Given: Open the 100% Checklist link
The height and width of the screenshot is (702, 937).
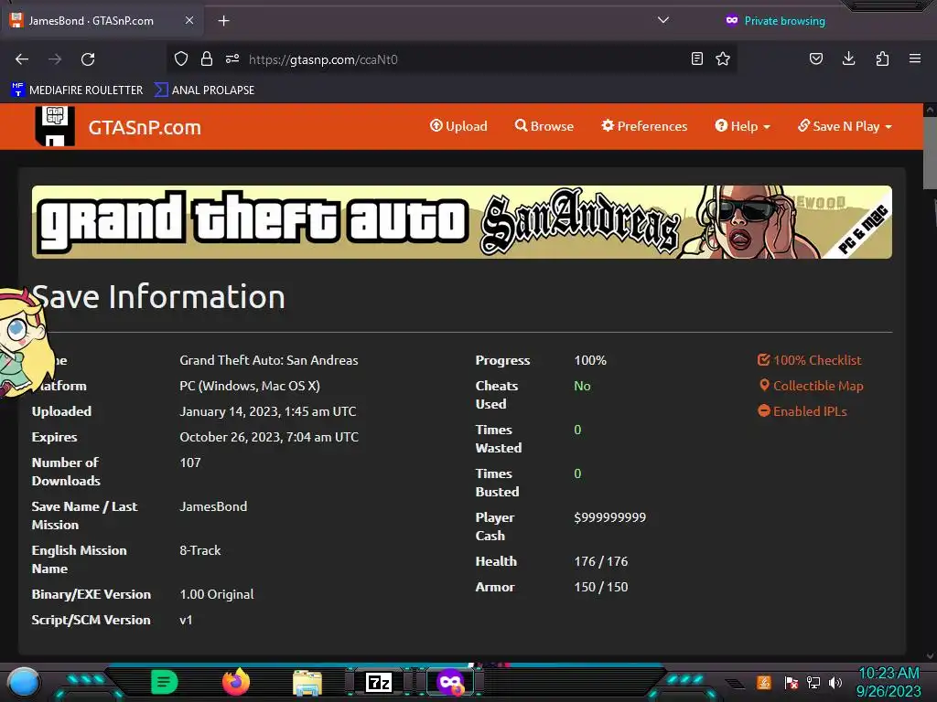Looking at the screenshot, I should click(x=810, y=360).
